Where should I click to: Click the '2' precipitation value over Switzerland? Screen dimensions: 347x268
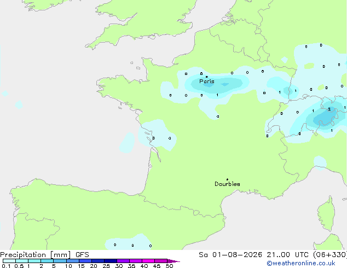329,109
